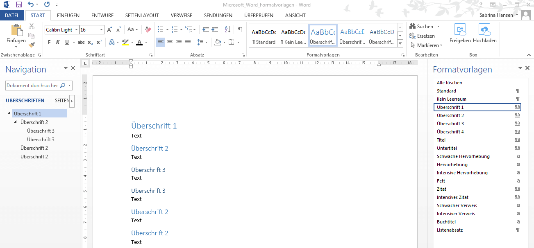The image size is (534, 248).
Task: Activate the format painter brush
Action: point(32,45)
